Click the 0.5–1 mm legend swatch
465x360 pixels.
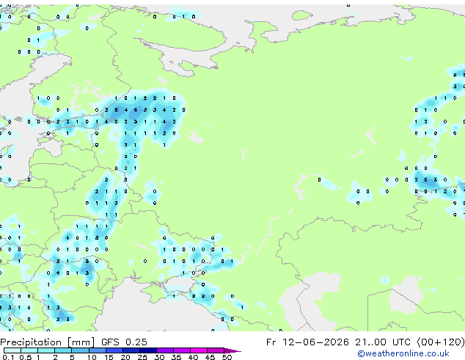point(29,350)
